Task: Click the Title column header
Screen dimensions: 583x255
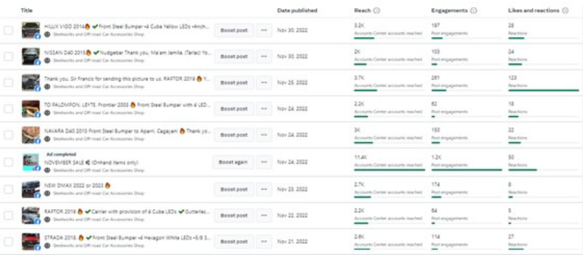Action: 27,11
